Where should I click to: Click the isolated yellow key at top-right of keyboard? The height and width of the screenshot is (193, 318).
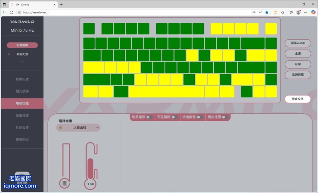[x=271, y=29]
